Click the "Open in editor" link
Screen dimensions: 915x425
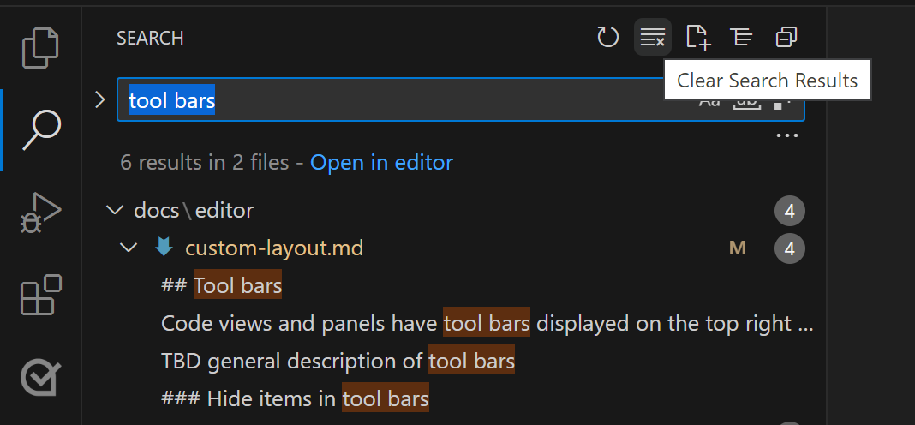(x=381, y=163)
